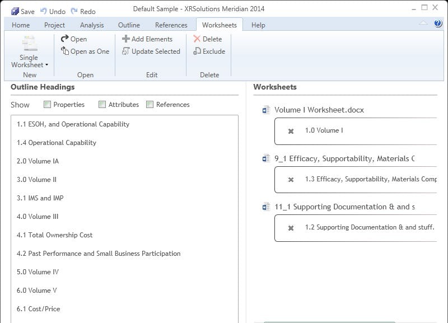Open the Analysis ribbon tab
The width and height of the screenshot is (448, 323).
[x=91, y=25]
